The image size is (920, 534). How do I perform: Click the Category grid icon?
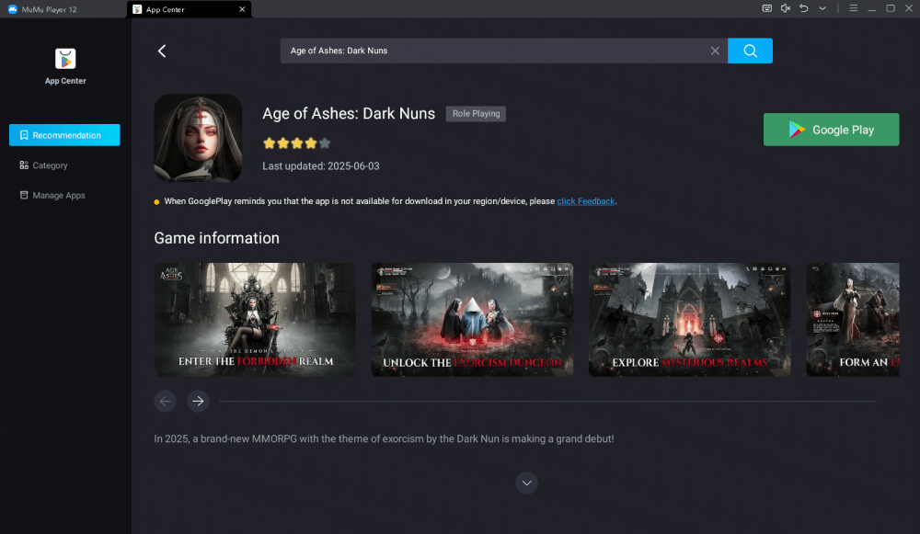click(x=24, y=165)
